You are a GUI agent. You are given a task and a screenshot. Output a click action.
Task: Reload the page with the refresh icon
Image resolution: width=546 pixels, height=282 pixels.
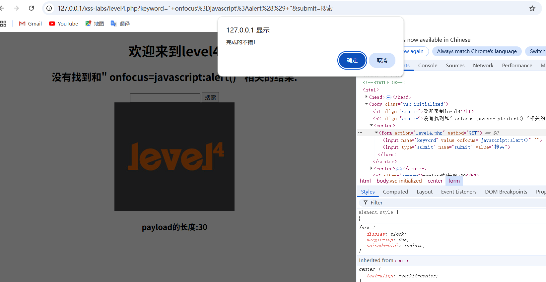[x=32, y=8]
